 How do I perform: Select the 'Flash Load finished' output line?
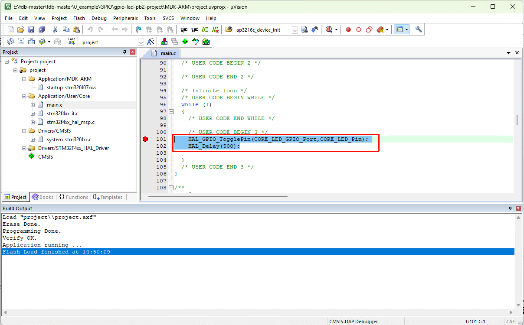pos(56,252)
